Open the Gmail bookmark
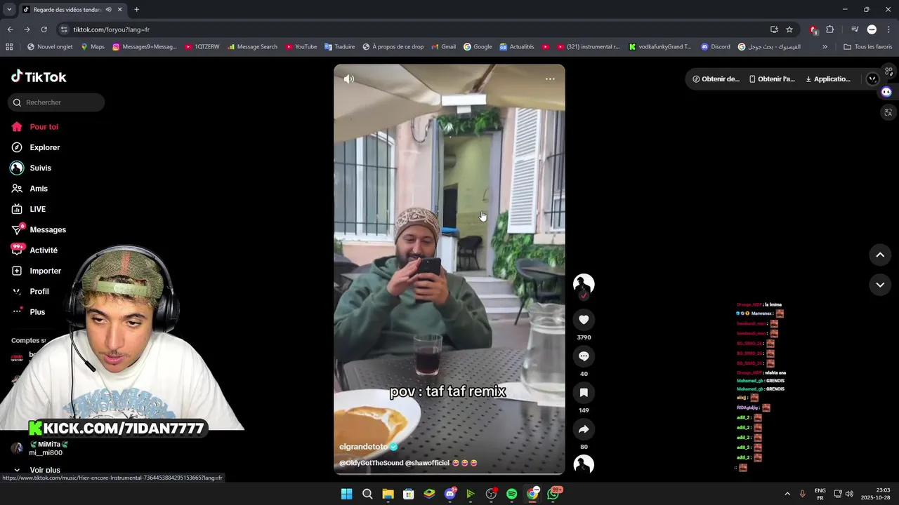Viewport: 899px width, 505px height. click(442, 47)
